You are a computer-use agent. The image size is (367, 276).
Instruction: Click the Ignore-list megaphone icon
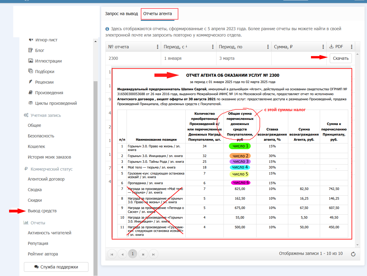31,40
